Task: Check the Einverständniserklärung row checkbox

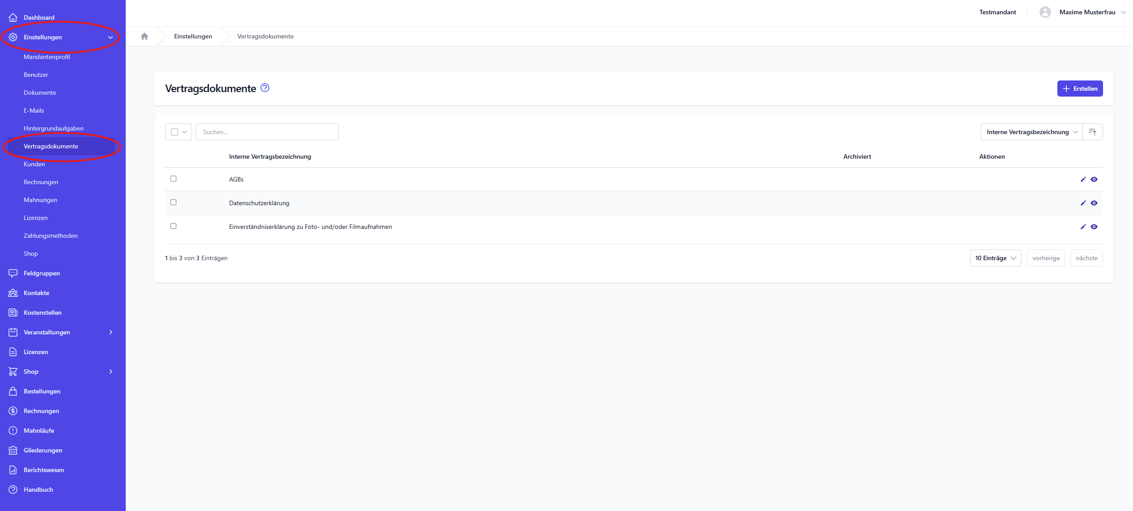Action: (x=174, y=226)
